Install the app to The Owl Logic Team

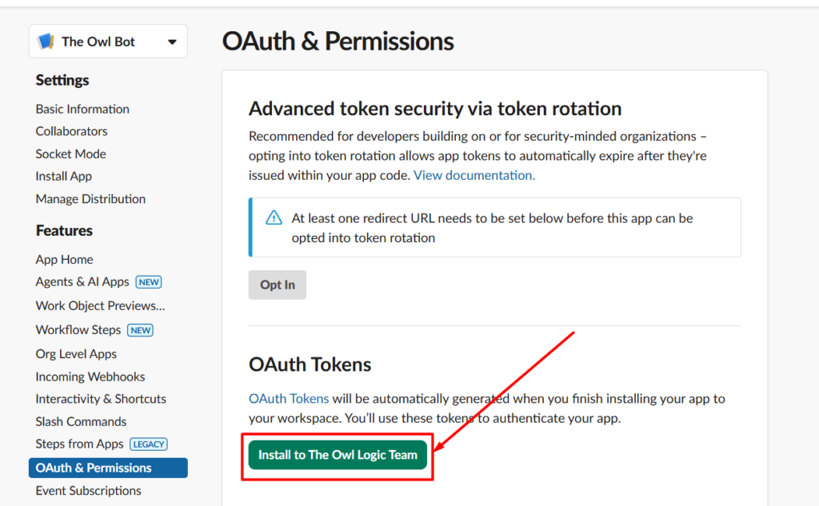[337, 454]
